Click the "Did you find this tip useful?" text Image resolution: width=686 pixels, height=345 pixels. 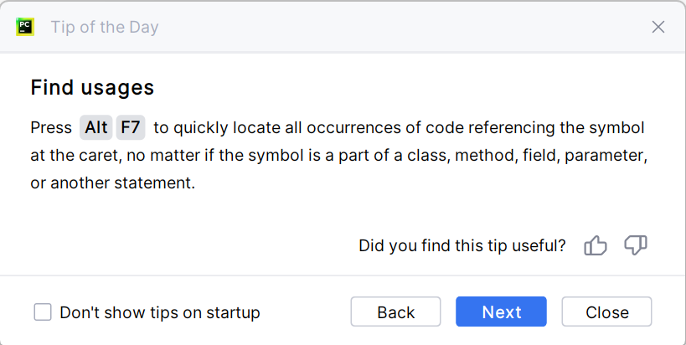(462, 245)
